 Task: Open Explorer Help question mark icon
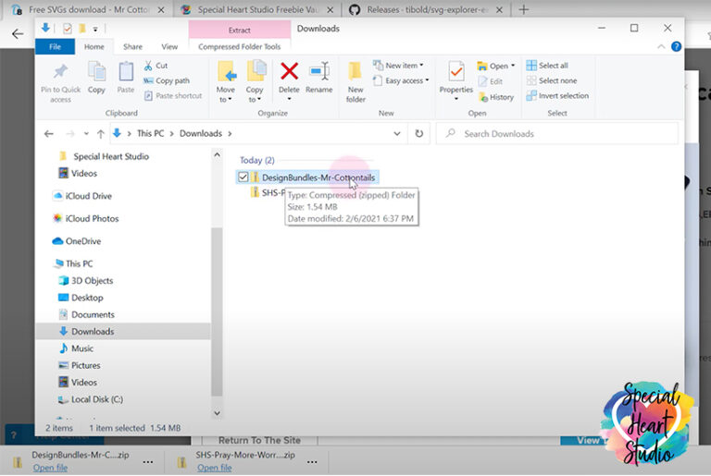[676, 46]
